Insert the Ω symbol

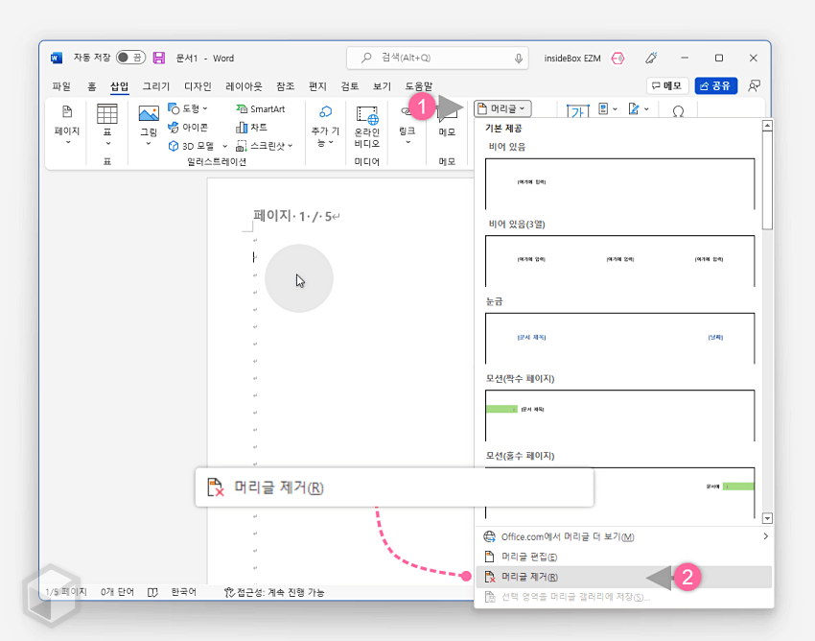[678, 110]
